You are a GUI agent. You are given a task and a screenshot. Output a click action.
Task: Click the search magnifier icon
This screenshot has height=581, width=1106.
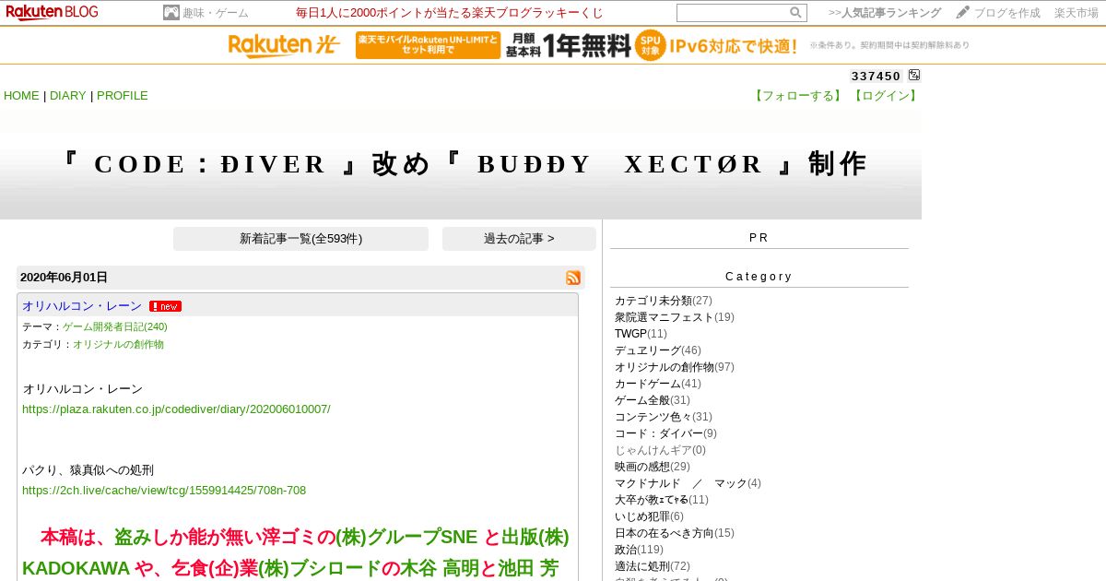point(795,13)
